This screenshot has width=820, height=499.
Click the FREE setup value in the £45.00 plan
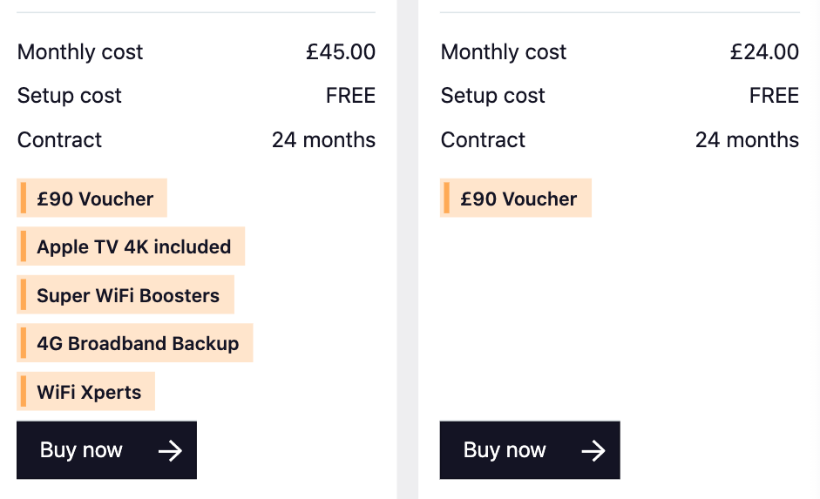click(x=350, y=96)
